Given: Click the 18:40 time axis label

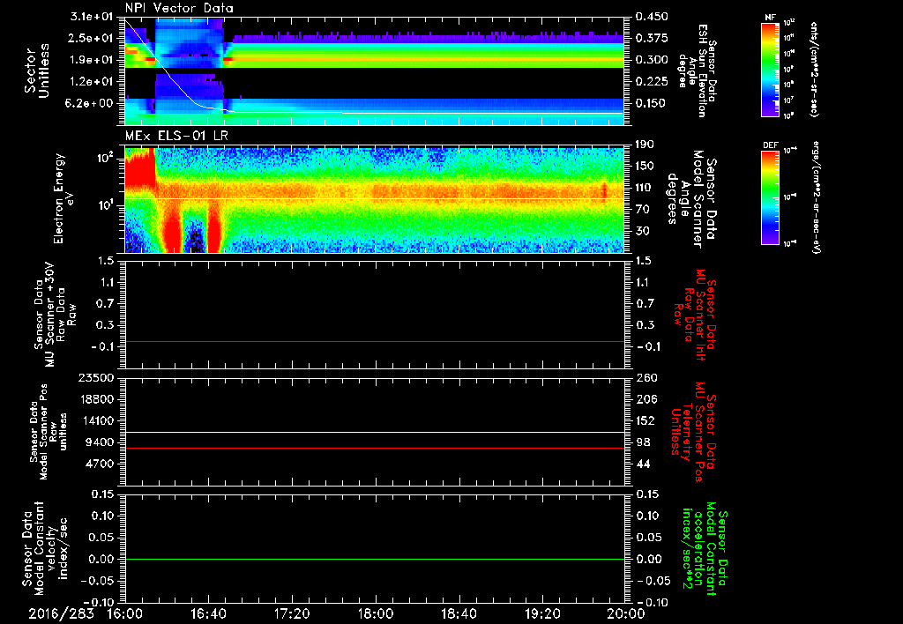Looking at the screenshot, I should [459, 613].
